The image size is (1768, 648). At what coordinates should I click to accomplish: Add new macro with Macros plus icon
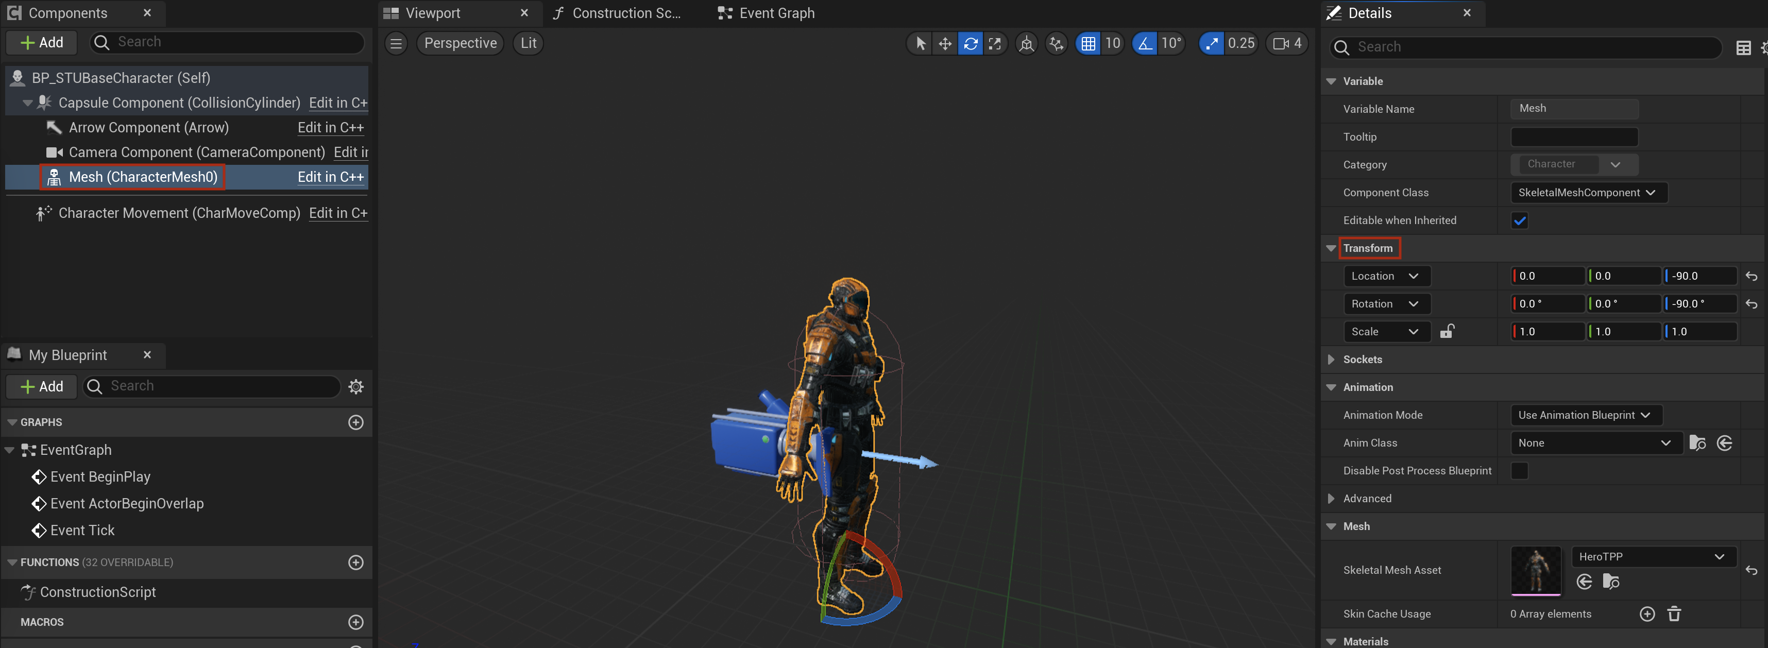(355, 622)
